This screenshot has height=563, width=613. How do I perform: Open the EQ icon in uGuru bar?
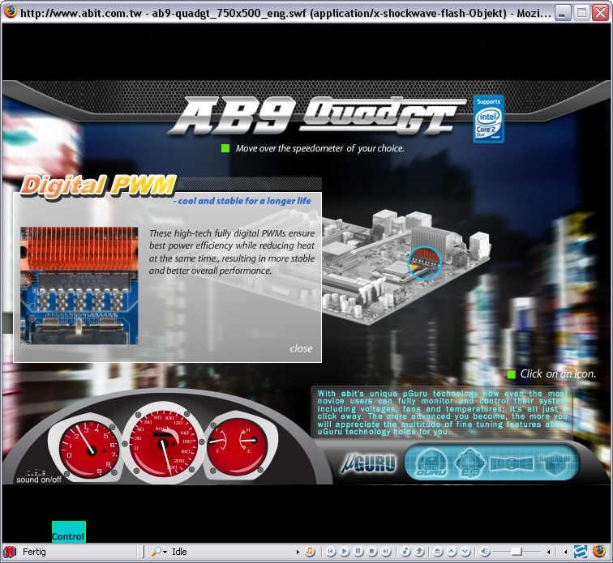470,463
